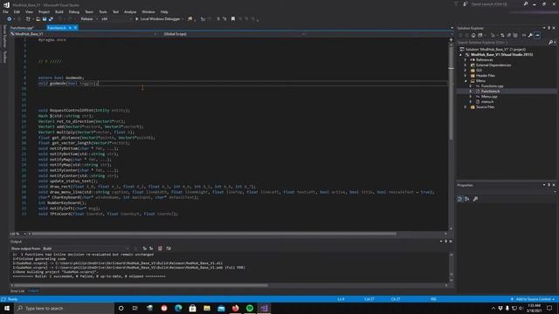
Task: Switch to the Error List tab
Action: click(17, 290)
